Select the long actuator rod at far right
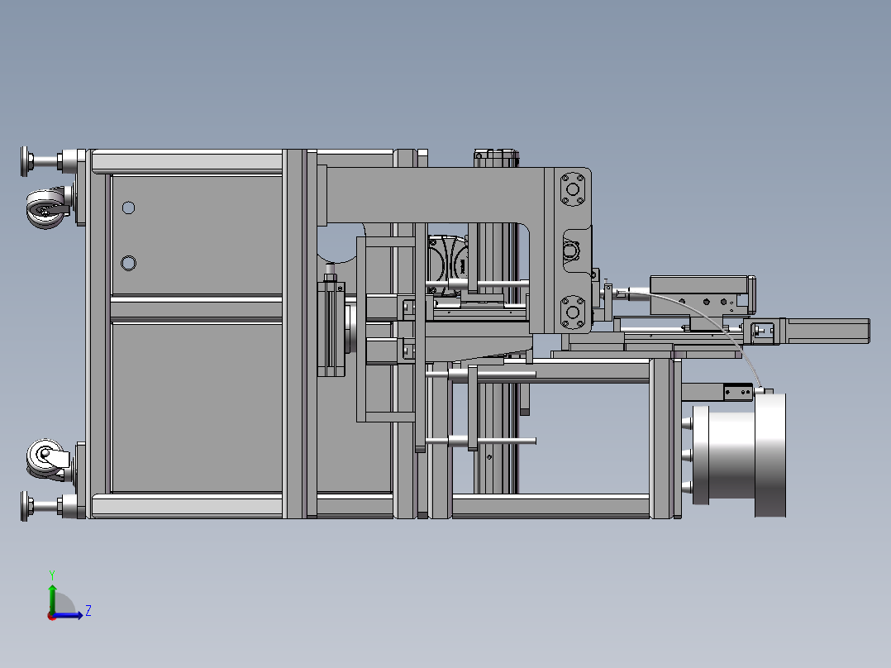 tap(827, 330)
